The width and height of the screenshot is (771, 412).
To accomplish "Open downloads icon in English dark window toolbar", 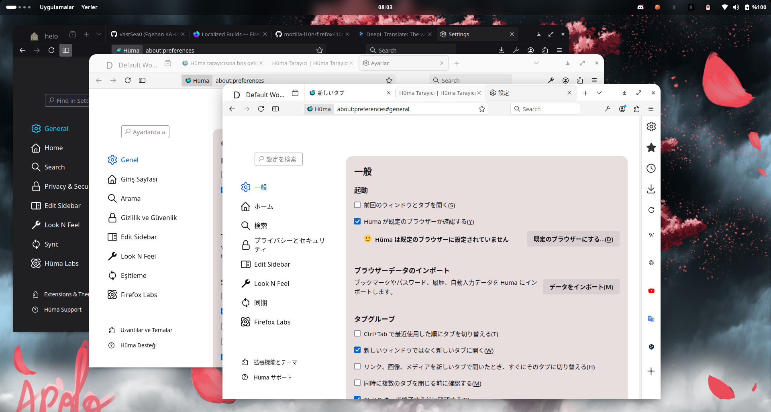I will pos(502,50).
